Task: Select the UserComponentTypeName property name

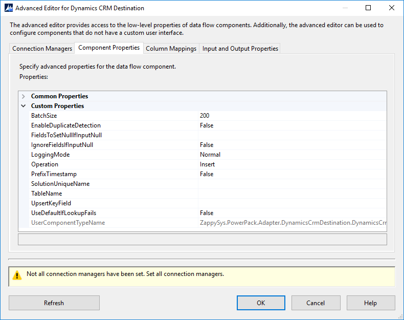Action: tap(68, 223)
